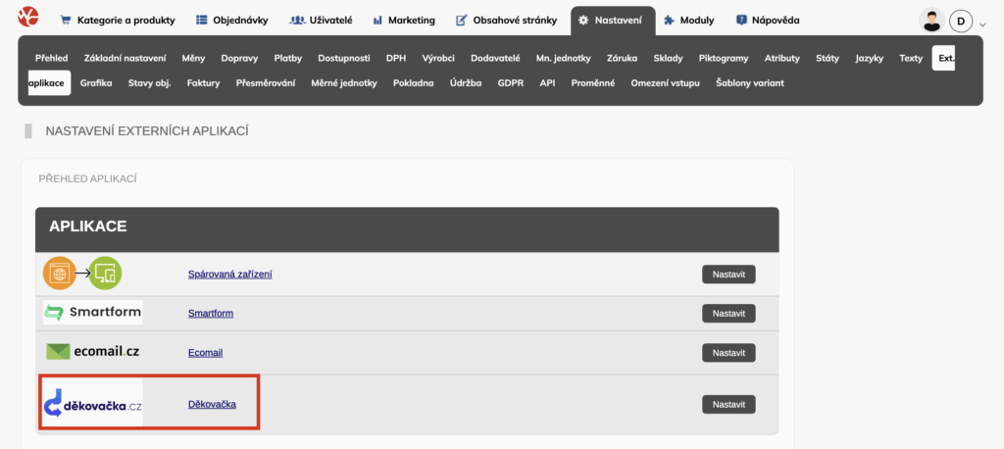Open Grafika settings
Viewport: 1004px width, 449px height.
[x=96, y=82]
